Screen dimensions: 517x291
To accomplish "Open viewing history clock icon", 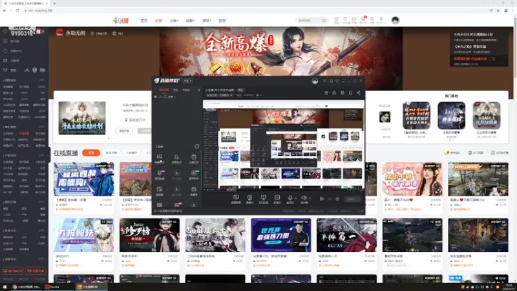I will (336, 19).
